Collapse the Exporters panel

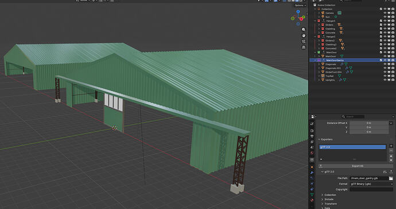[319, 139]
